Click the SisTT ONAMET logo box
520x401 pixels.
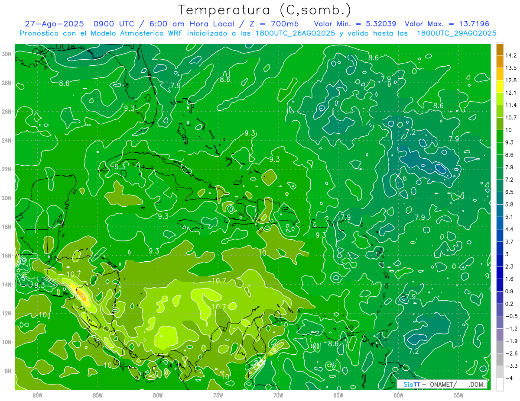tap(442, 384)
